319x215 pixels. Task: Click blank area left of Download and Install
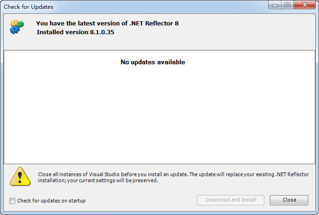144,200
